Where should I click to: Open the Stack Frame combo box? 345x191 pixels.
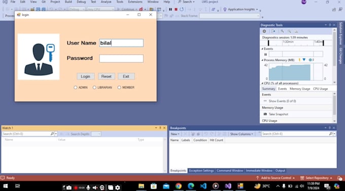pyautogui.click(x=230, y=16)
